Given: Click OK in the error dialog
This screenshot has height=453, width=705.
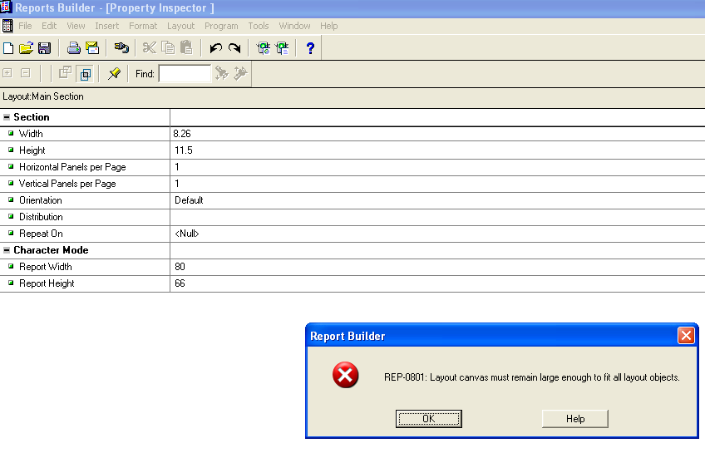Looking at the screenshot, I should [x=428, y=419].
